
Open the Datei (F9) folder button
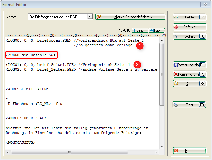click(x=189, y=84)
